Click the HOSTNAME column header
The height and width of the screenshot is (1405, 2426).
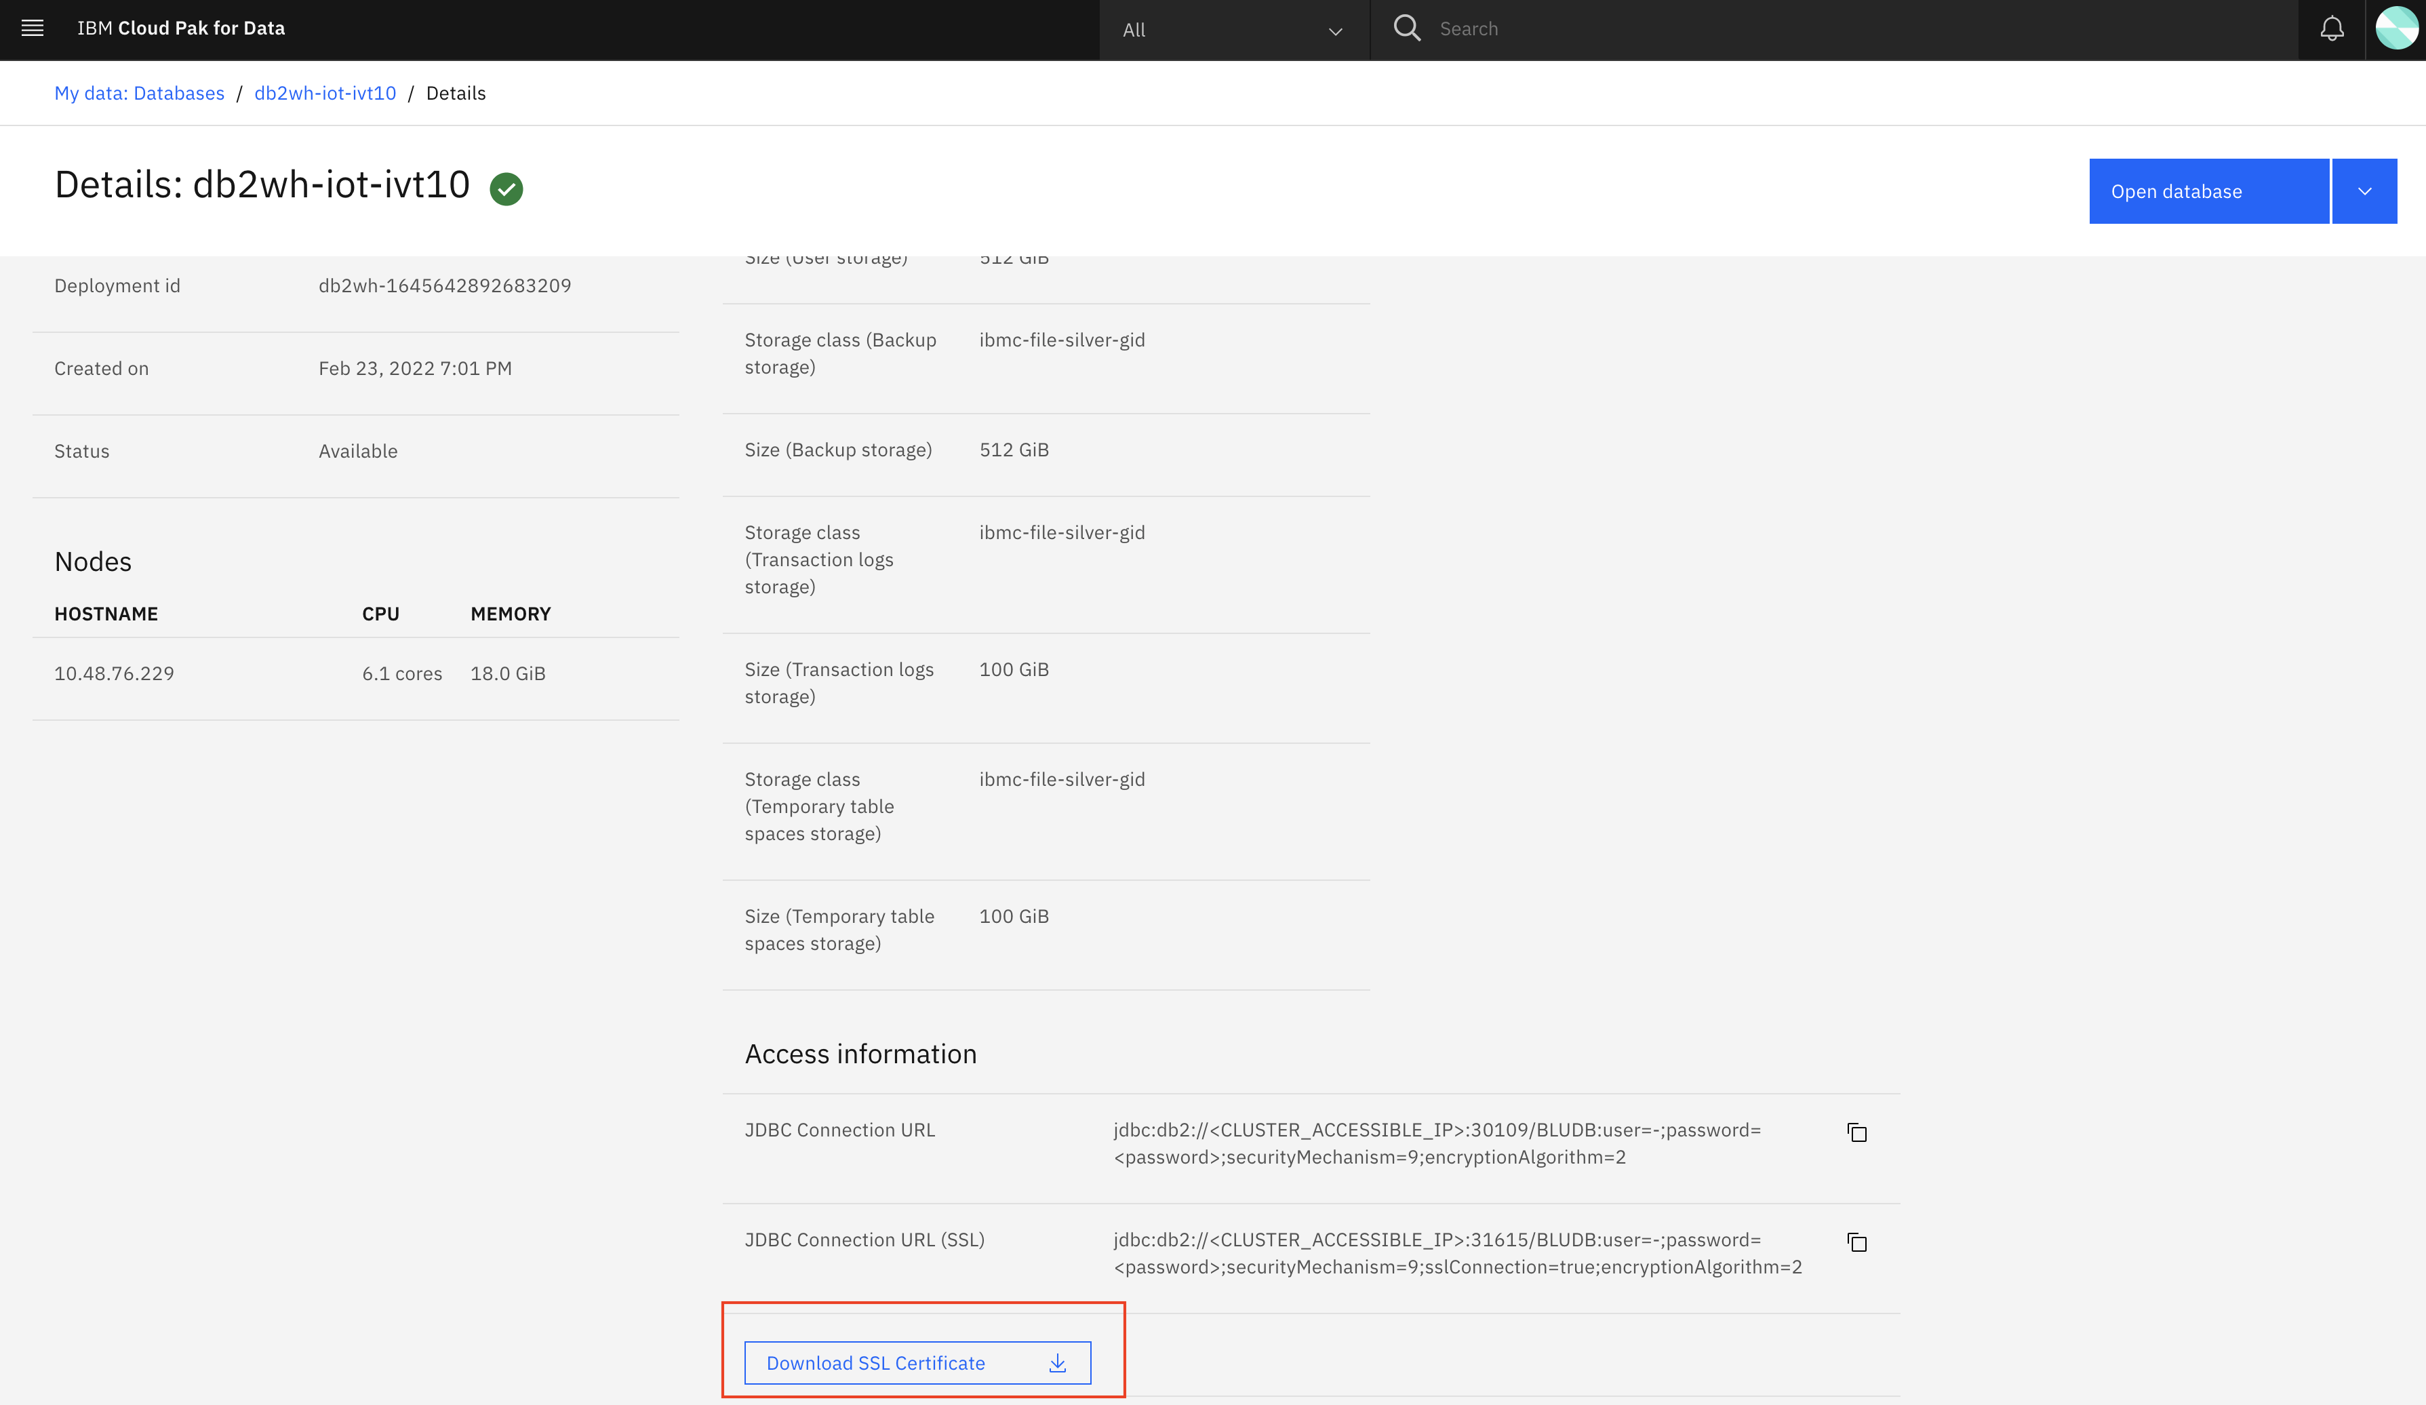tap(106, 614)
